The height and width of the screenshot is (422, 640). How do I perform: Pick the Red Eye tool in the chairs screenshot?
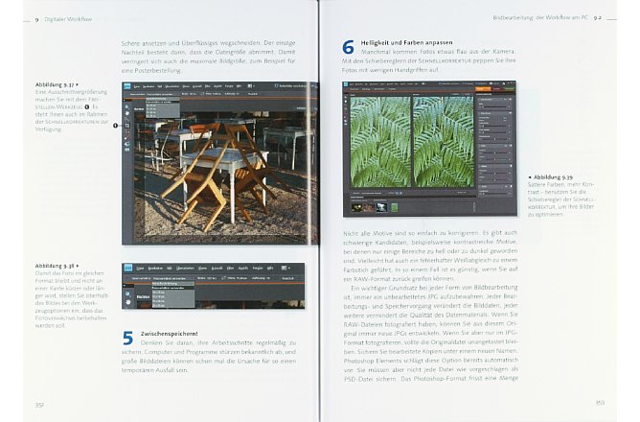[127, 132]
